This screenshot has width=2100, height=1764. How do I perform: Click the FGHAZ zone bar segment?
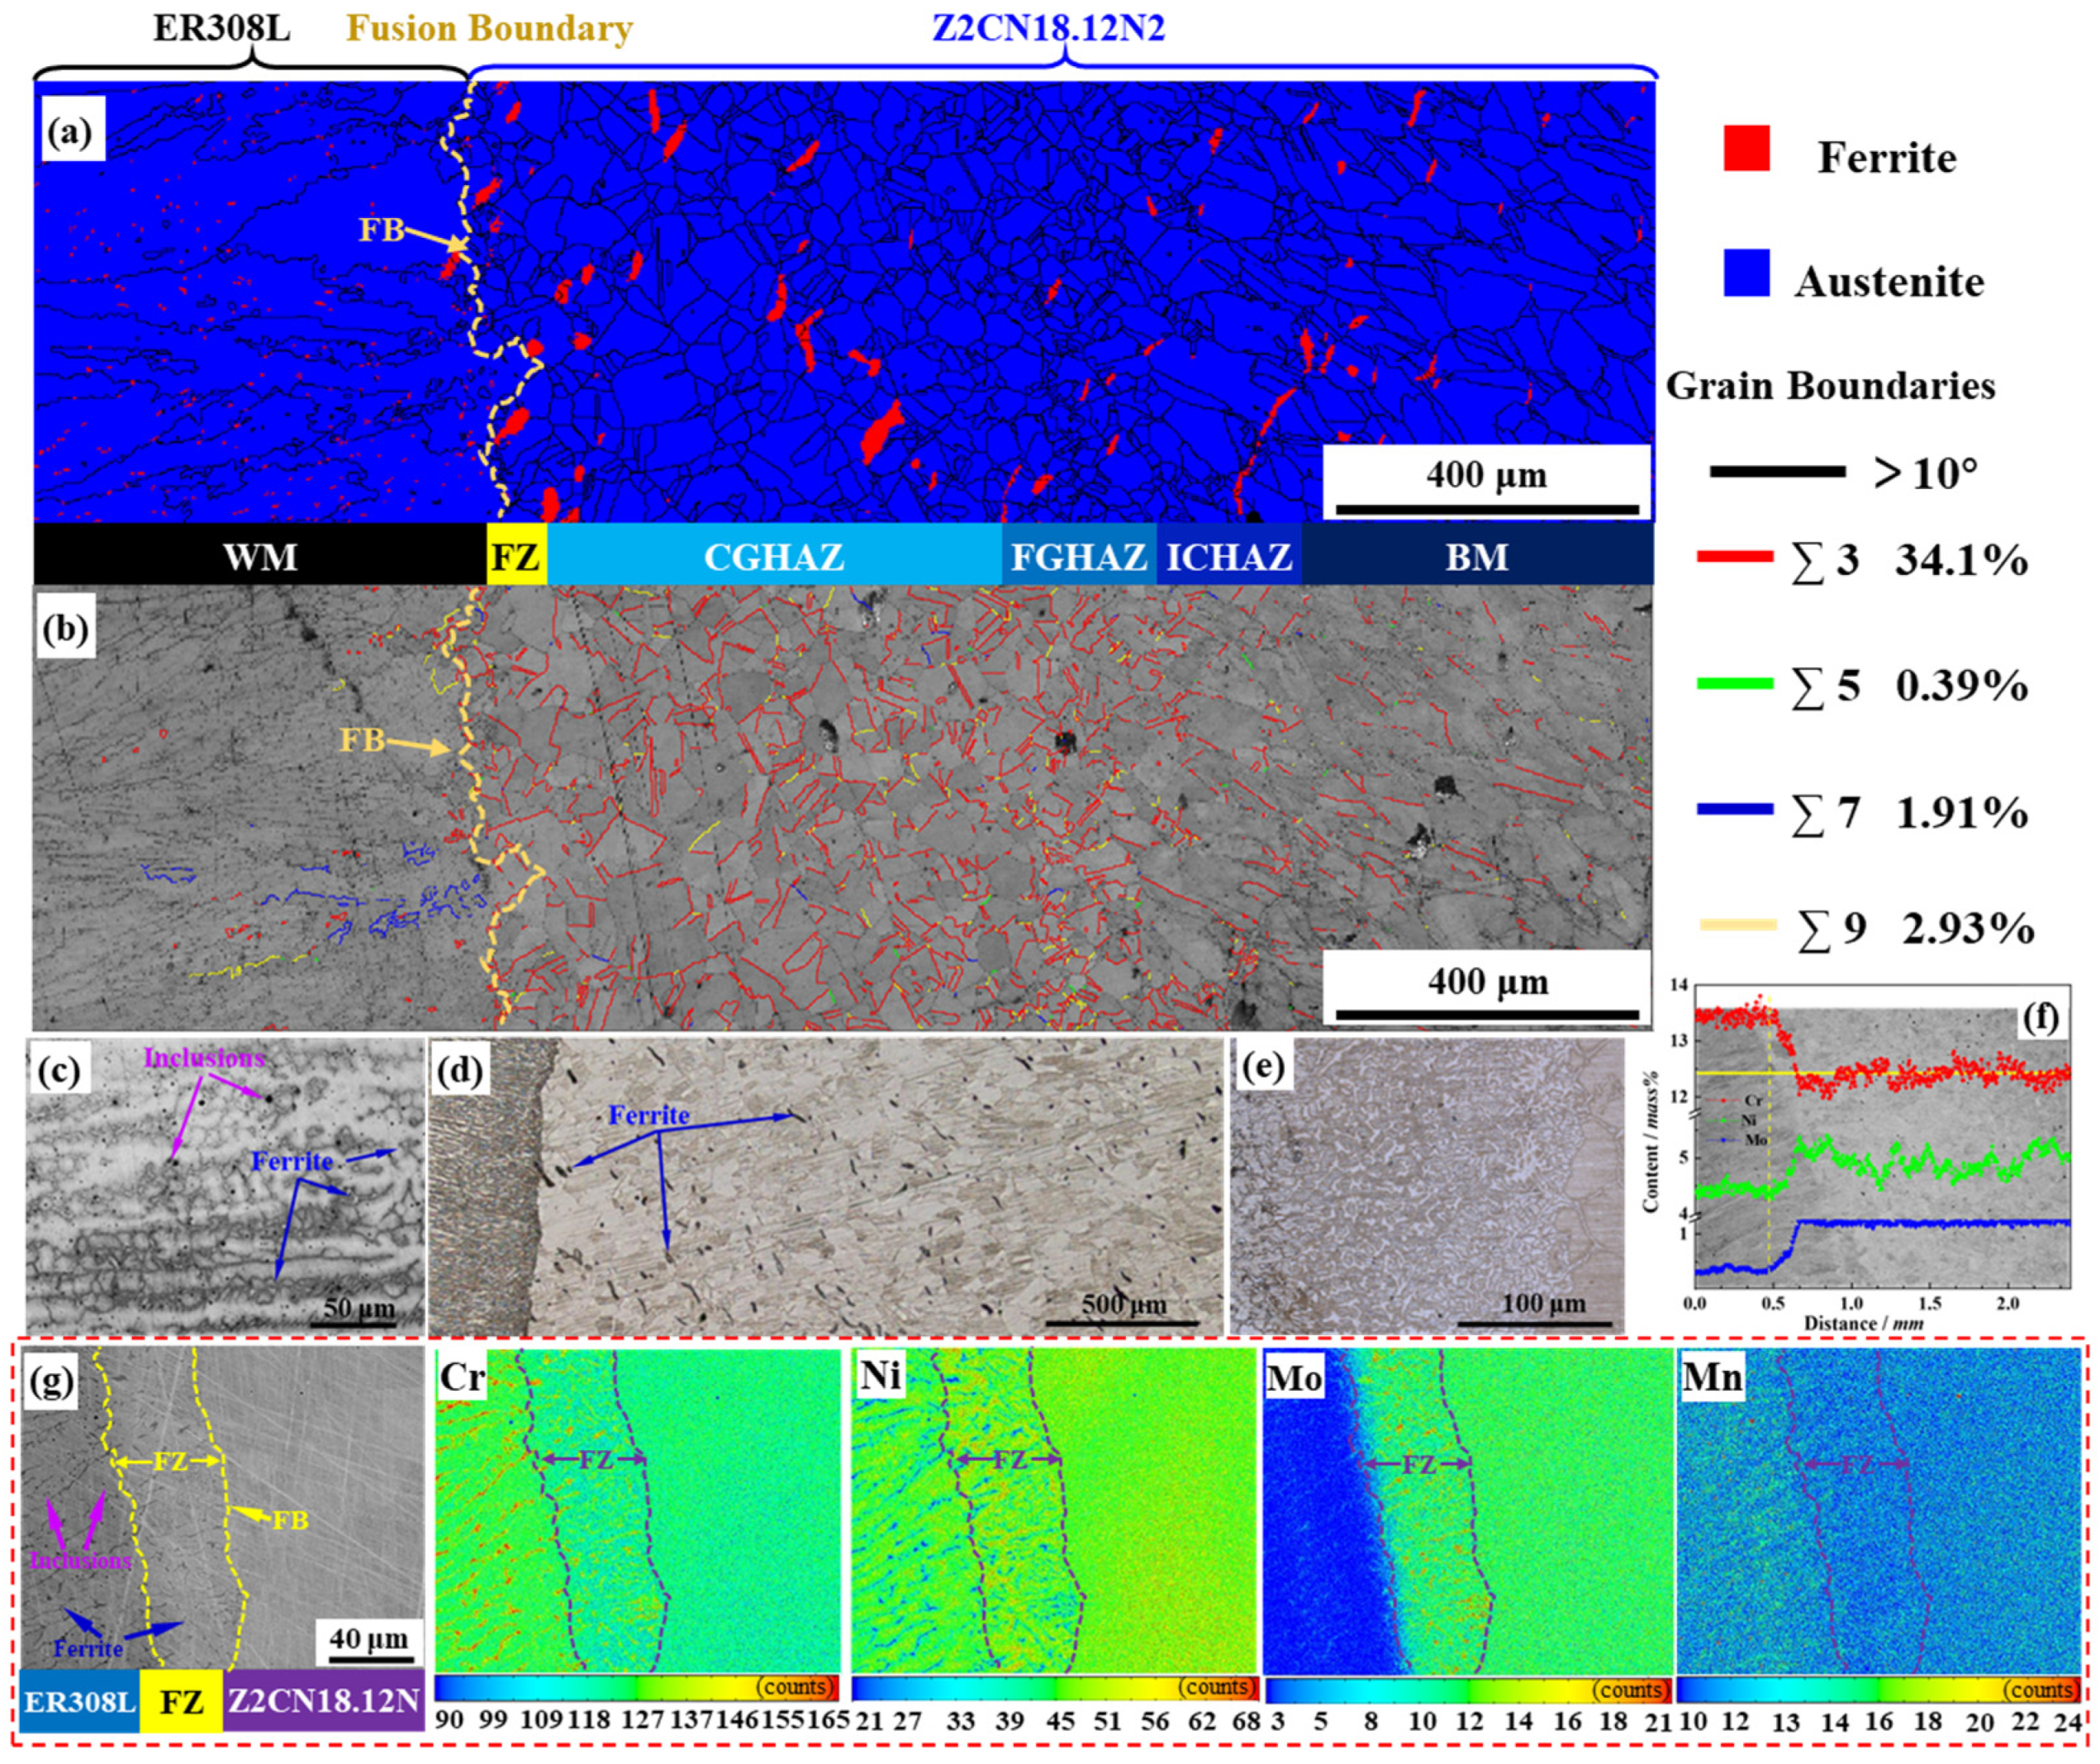click(x=1078, y=556)
